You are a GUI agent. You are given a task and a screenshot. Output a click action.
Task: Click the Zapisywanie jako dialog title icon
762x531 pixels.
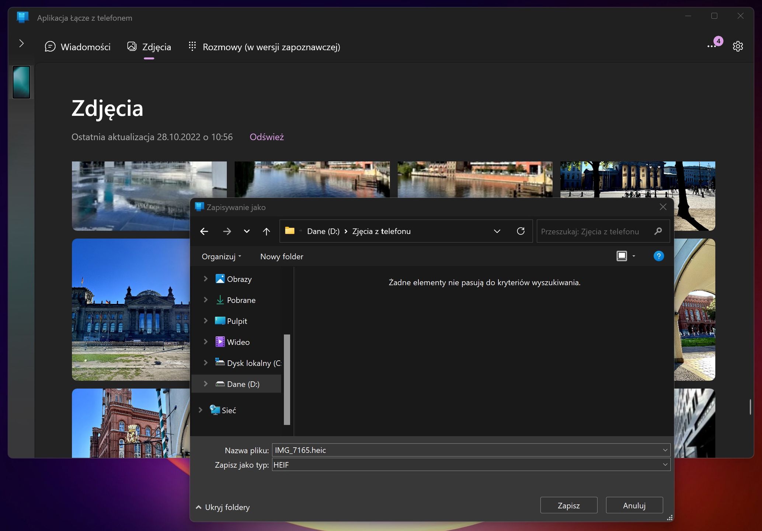click(199, 207)
